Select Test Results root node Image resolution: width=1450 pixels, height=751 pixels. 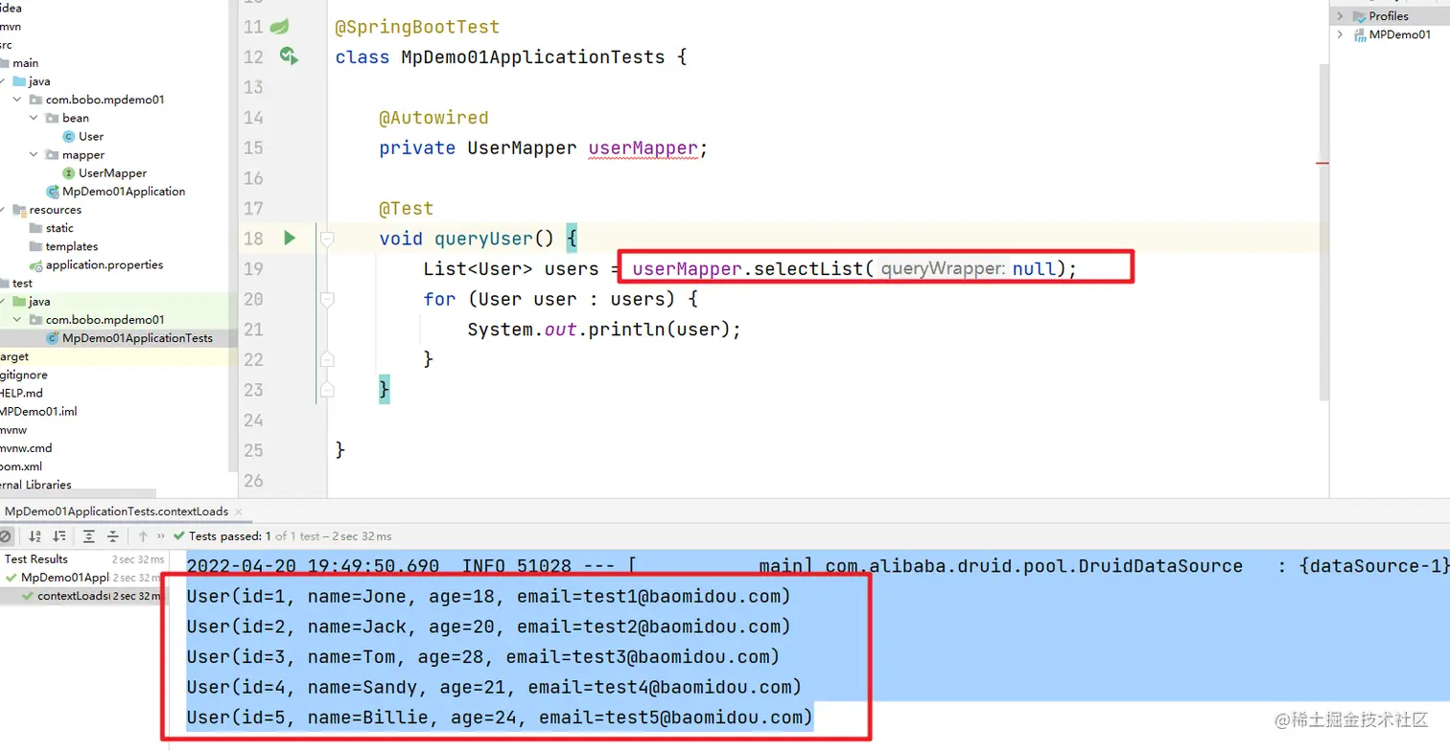tap(36, 559)
